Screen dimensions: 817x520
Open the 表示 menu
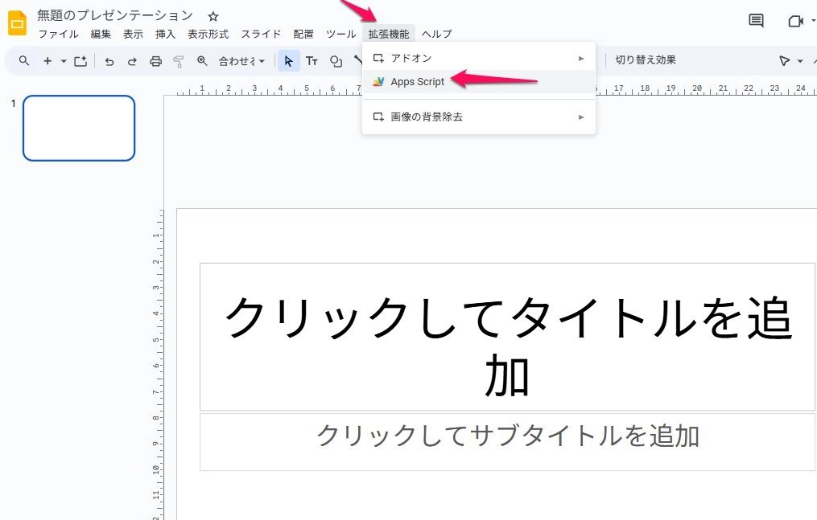point(133,35)
